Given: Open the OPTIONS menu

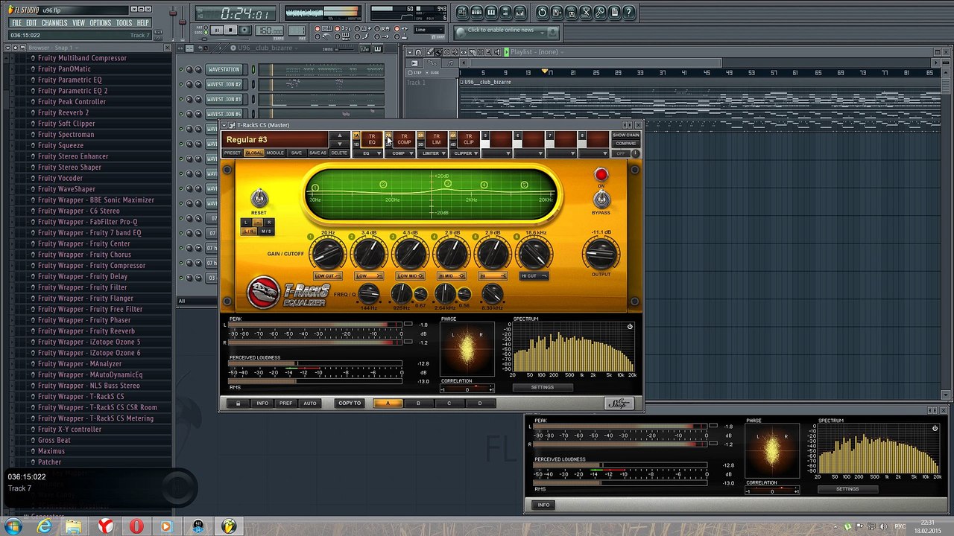Looking at the screenshot, I should tap(100, 23).
